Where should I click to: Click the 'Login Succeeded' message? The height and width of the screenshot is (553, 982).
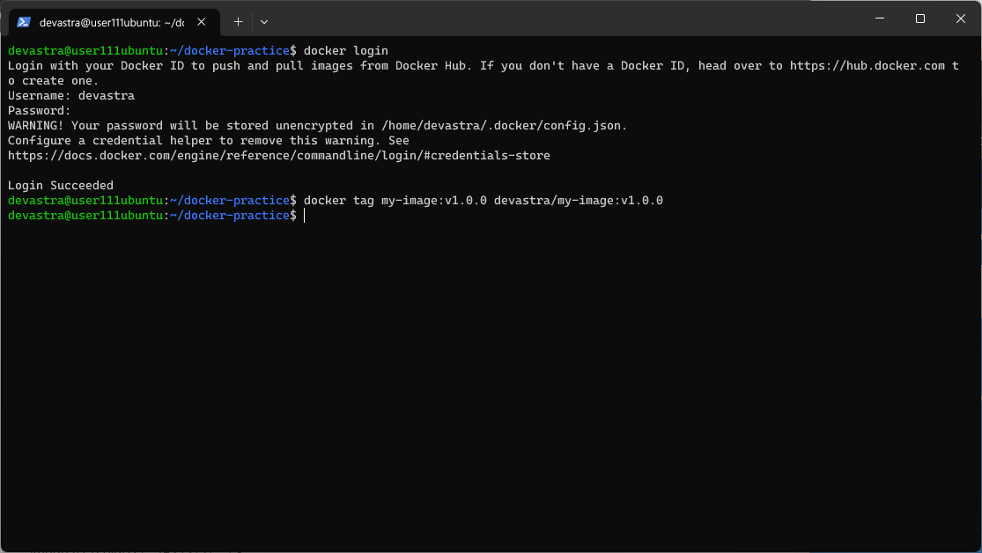[x=61, y=186]
